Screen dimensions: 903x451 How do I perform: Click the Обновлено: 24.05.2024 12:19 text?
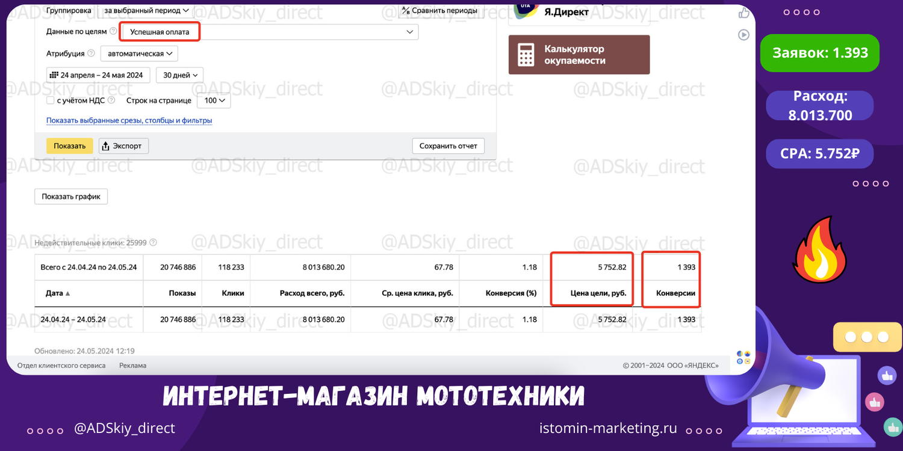[x=84, y=351]
